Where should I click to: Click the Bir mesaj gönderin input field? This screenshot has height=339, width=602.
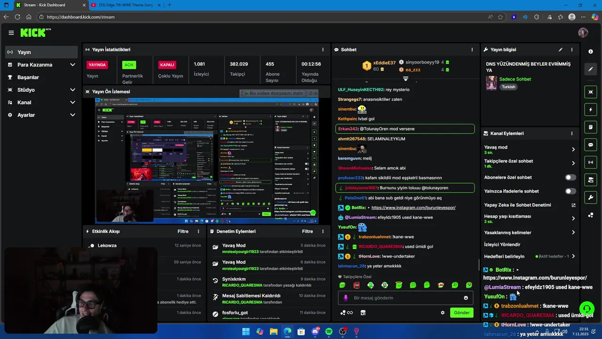pyautogui.click(x=404, y=298)
